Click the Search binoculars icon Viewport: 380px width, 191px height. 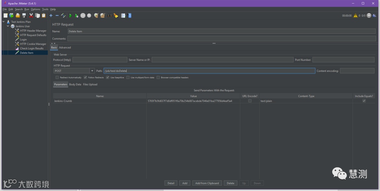110,16
